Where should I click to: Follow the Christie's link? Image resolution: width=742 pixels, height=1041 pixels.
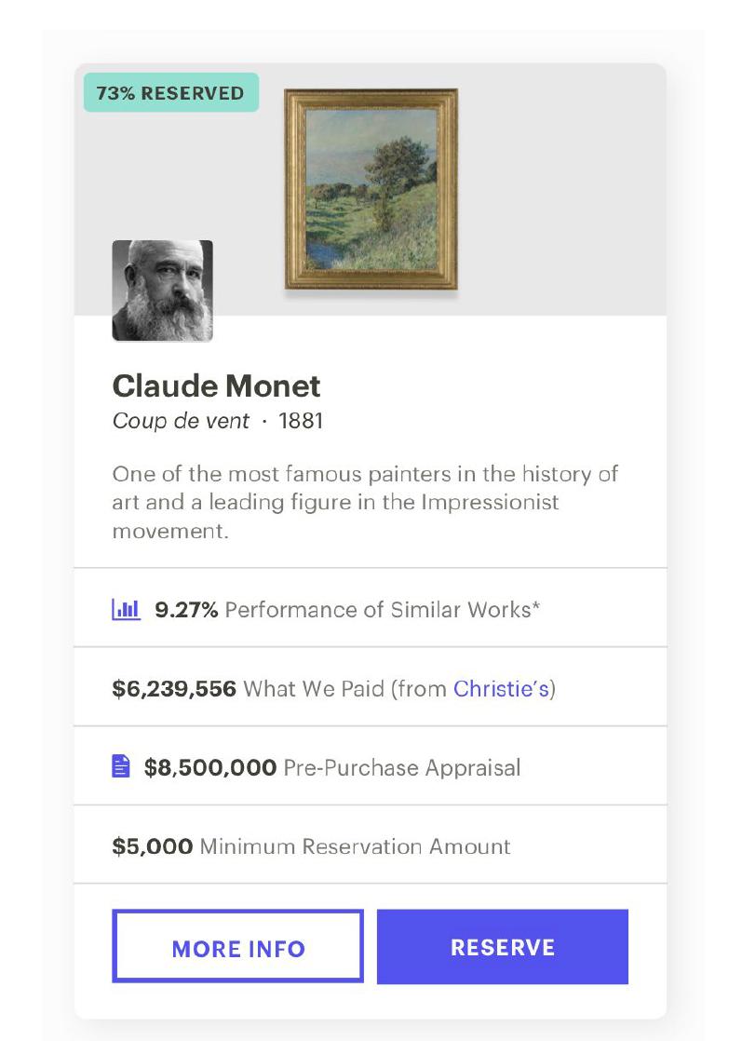[x=501, y=689]
